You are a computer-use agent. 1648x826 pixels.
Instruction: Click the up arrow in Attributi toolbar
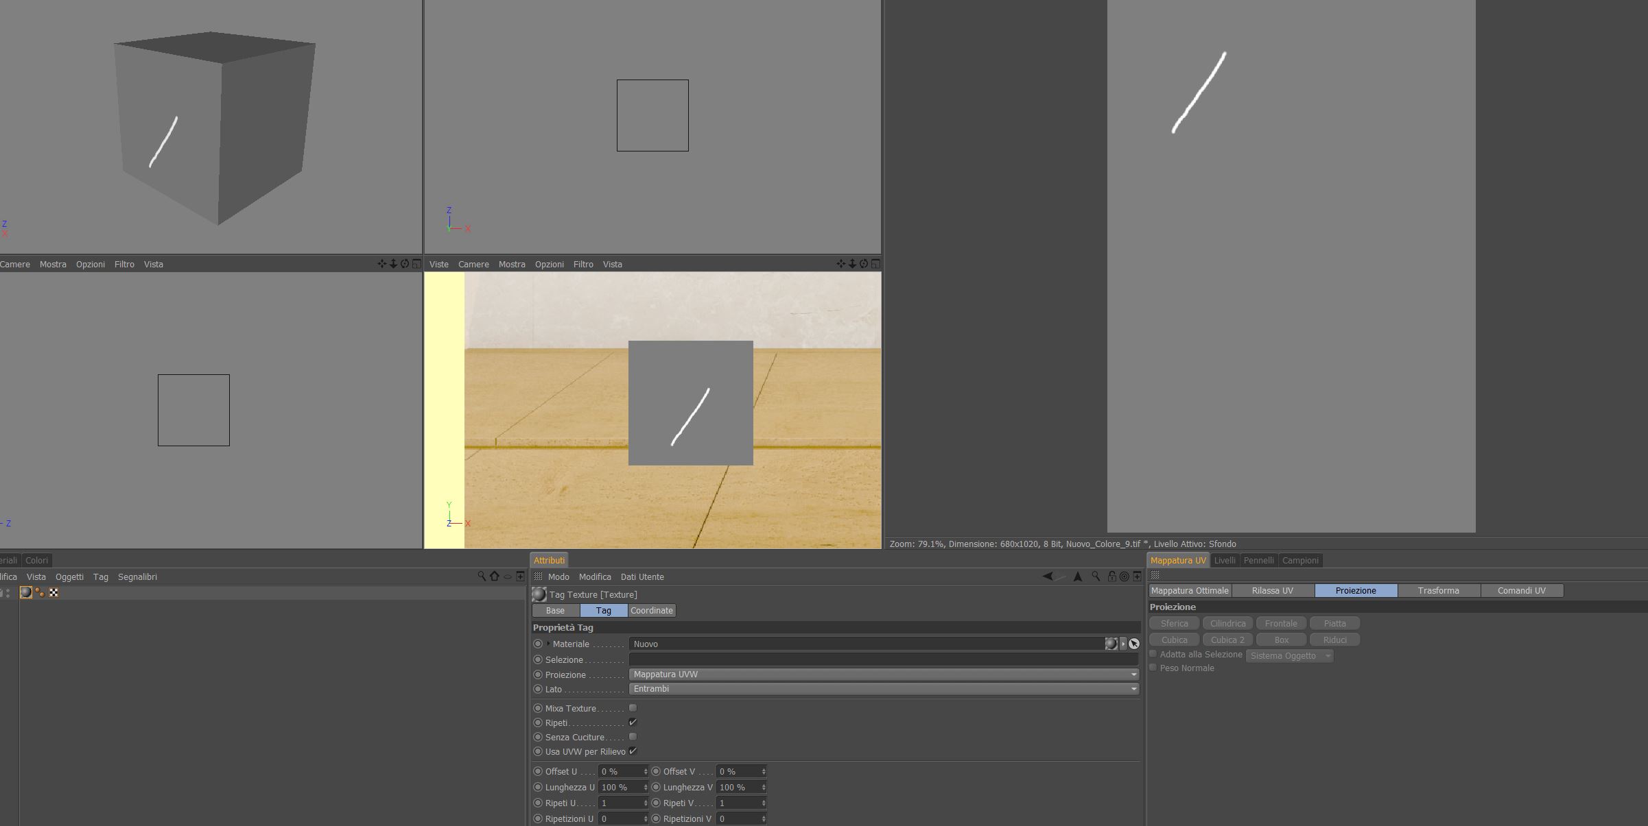click(1078, 576)
